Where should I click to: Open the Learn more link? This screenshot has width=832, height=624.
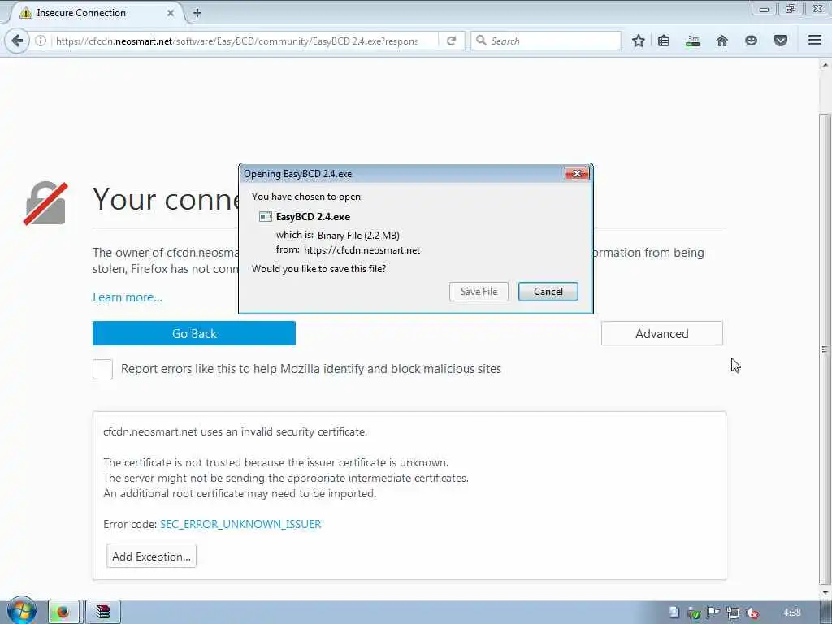[x=128, y=297]
